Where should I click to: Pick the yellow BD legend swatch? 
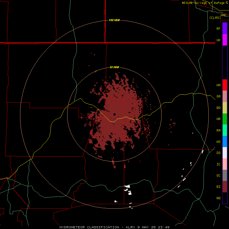click(225, 108)
